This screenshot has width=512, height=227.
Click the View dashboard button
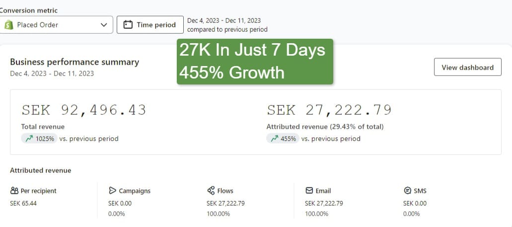(x=467, y=68)
